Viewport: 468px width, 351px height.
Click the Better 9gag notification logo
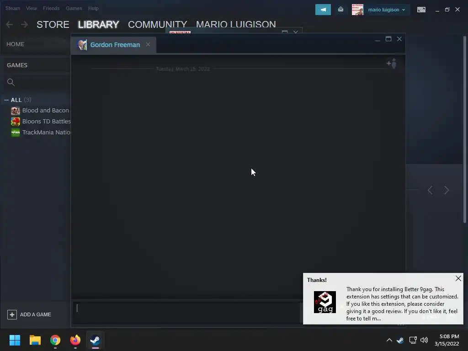point(325,302)
